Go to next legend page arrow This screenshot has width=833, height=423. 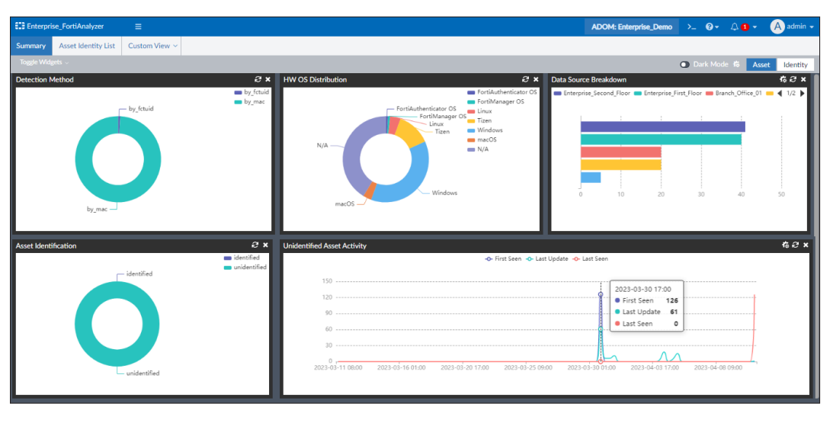point(803,94)
